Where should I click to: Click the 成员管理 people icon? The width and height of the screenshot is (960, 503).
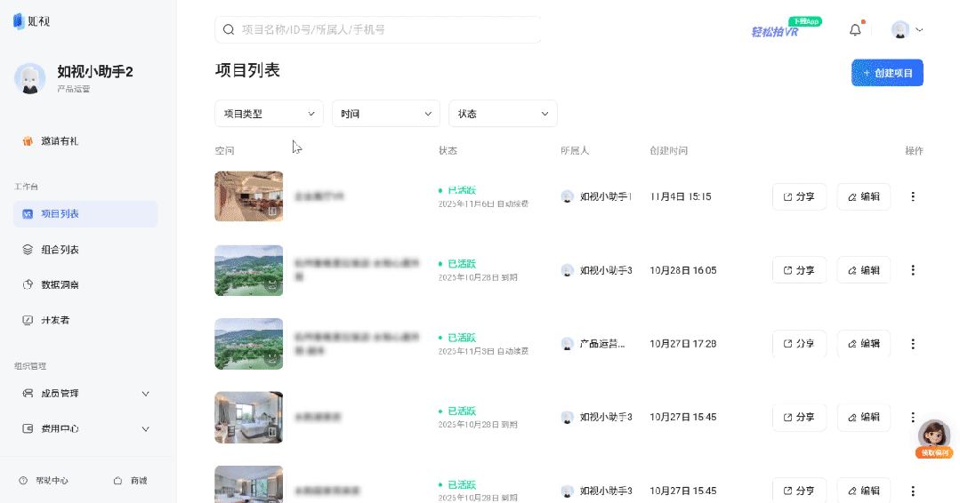(28, 394)
